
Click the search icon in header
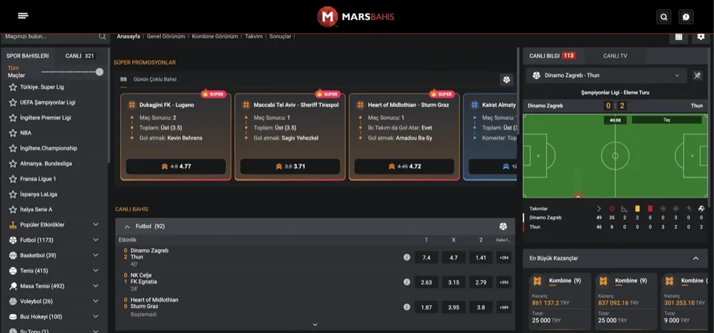click(x=663, y=17)
